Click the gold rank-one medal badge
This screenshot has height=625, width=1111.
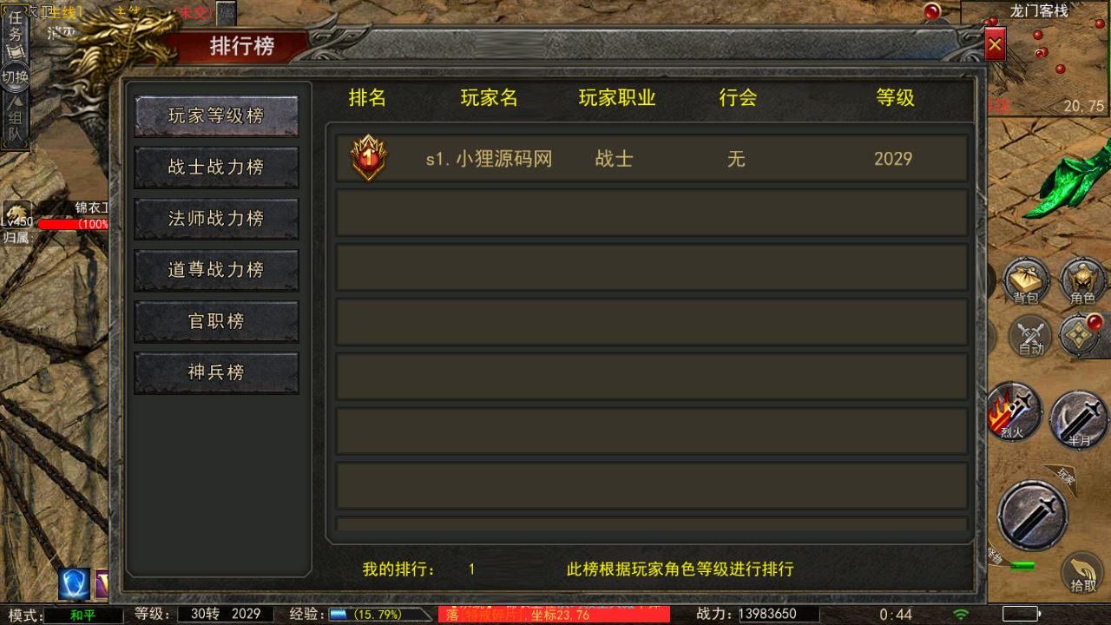pos(369,158)
